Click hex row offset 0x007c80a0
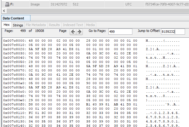Viewport: 189px width, 127px height. point(15,83)
